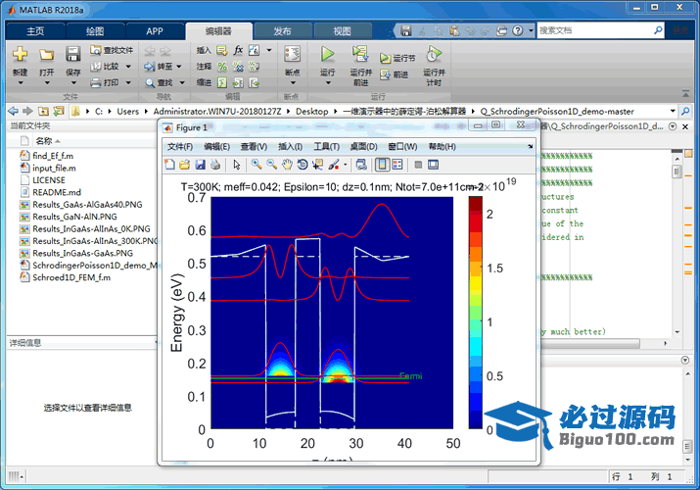
Task: Toggle Rotate 3D tool in Figure 1
Action: 303,165
